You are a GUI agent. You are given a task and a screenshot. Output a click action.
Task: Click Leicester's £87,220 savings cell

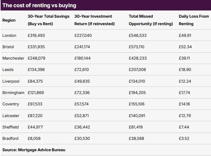[35, 116]
